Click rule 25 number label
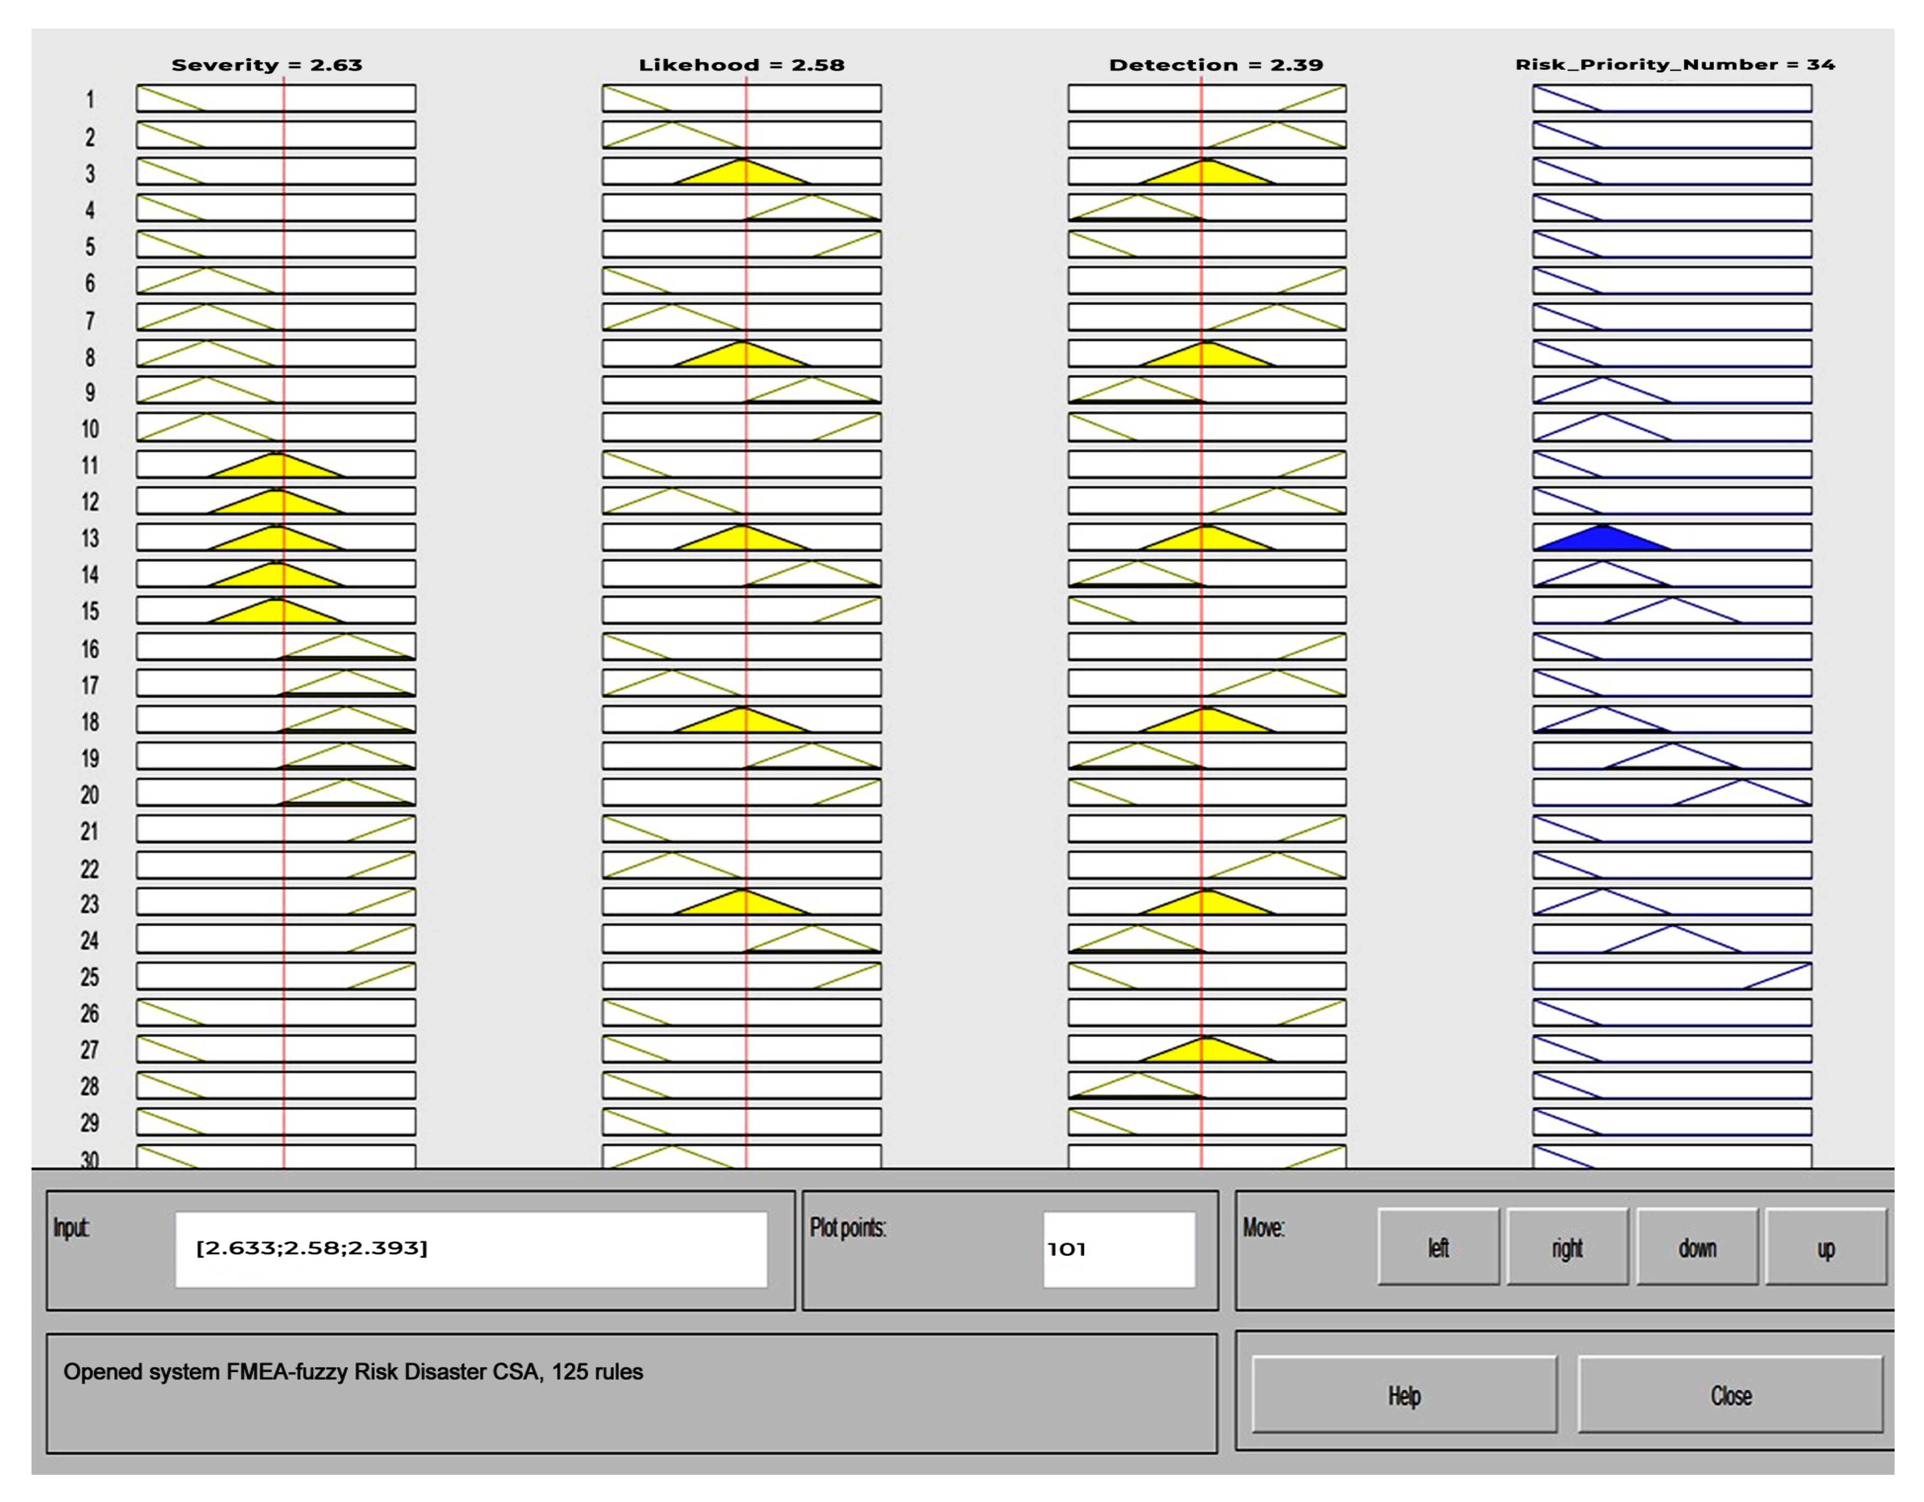The height and width of the screenshot is (1502, 1924). coord(90,977)
